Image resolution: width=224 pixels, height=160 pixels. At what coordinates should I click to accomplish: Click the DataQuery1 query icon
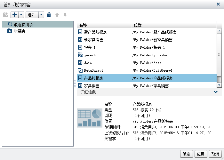(x=80, y=70)
